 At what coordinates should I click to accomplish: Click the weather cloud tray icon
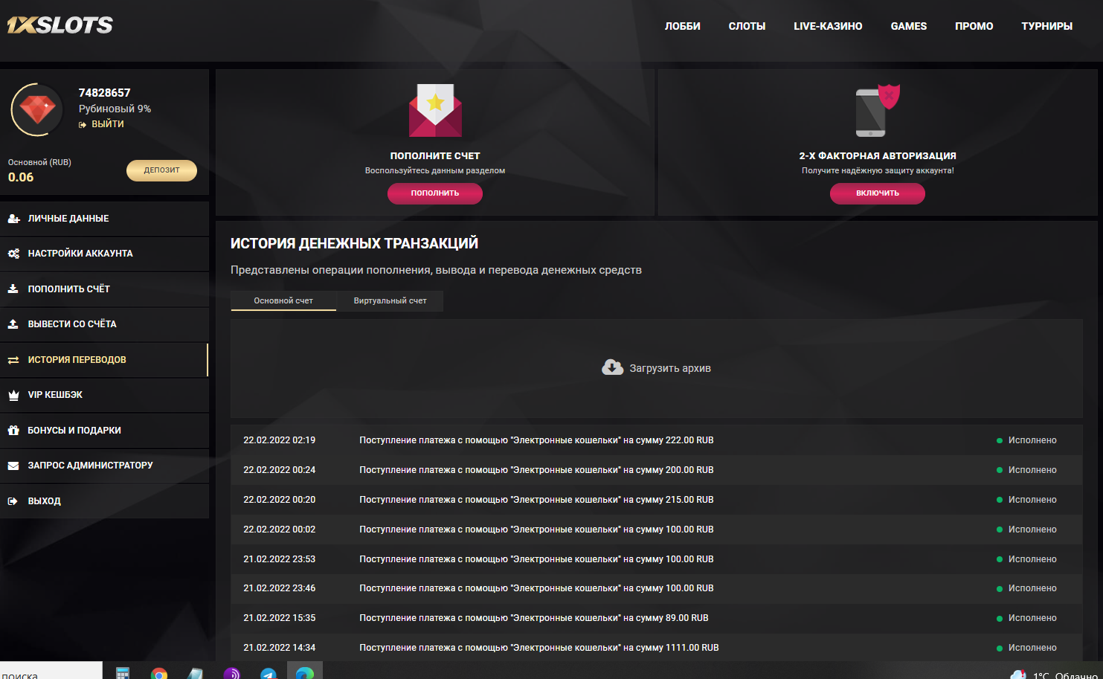coord(1018,675)
